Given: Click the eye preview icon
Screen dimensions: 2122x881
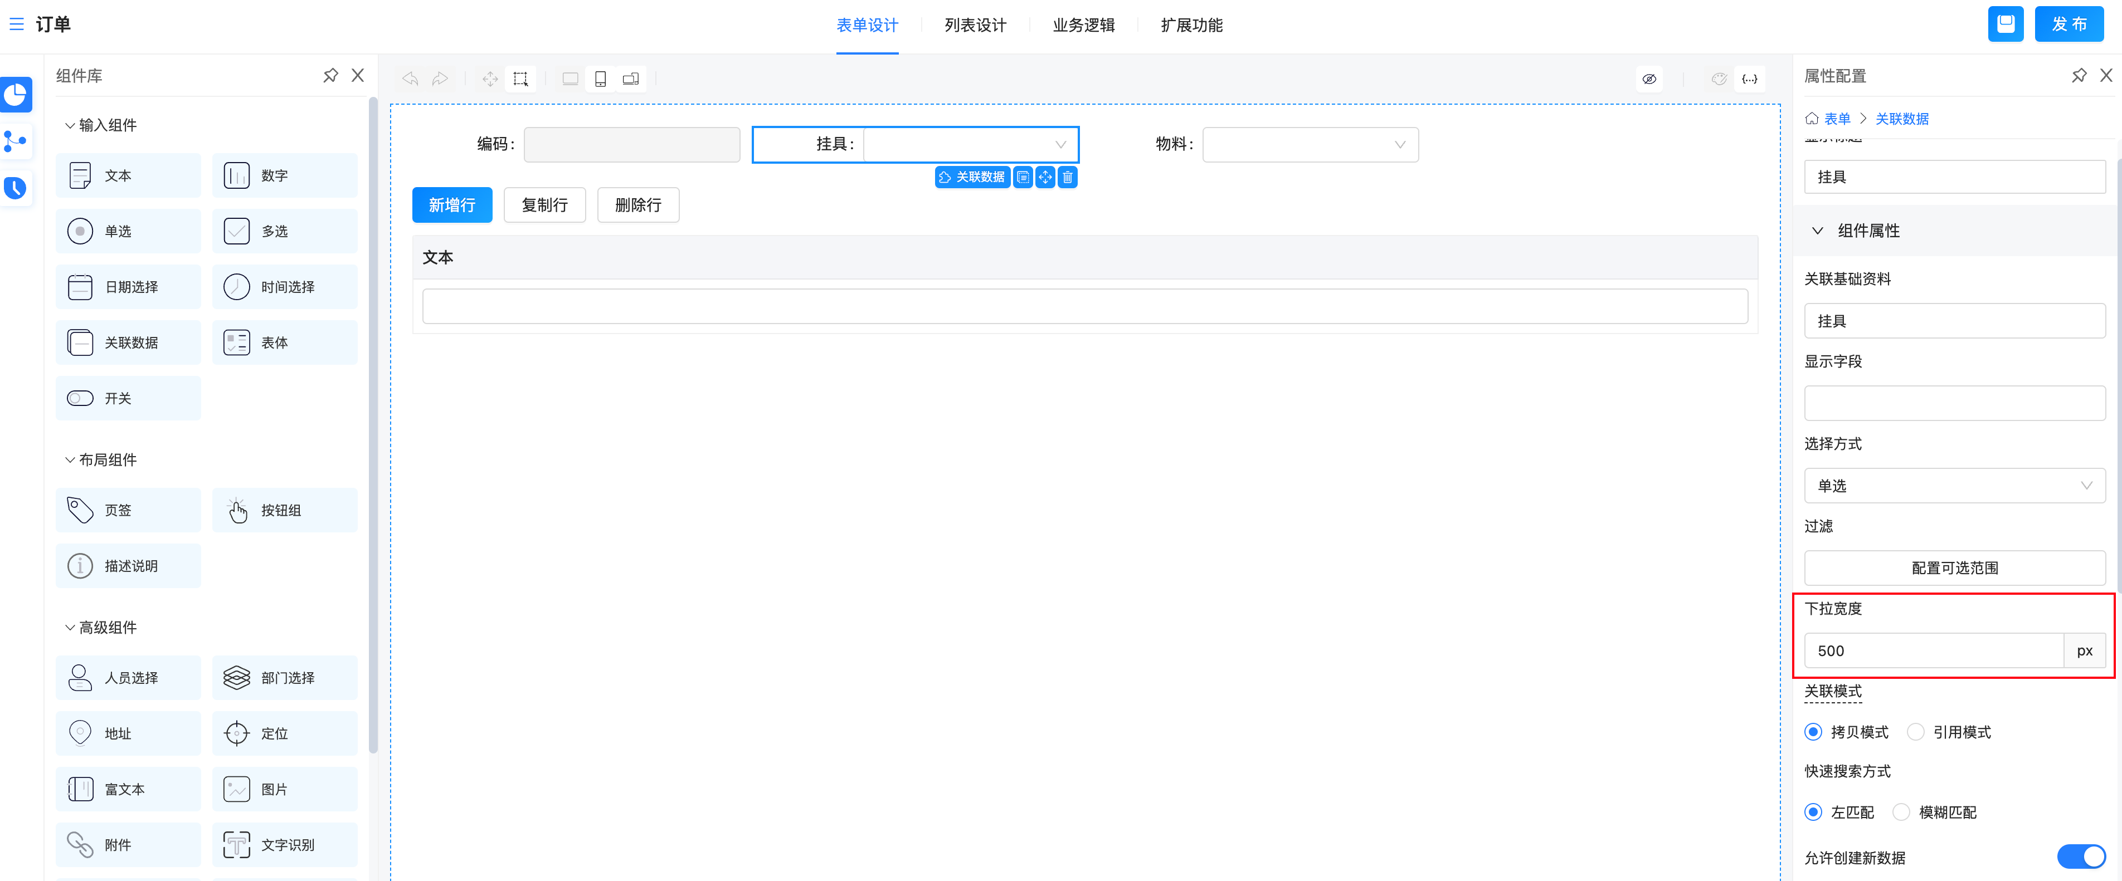Looking at the screenshot, I should (1648, 79).
